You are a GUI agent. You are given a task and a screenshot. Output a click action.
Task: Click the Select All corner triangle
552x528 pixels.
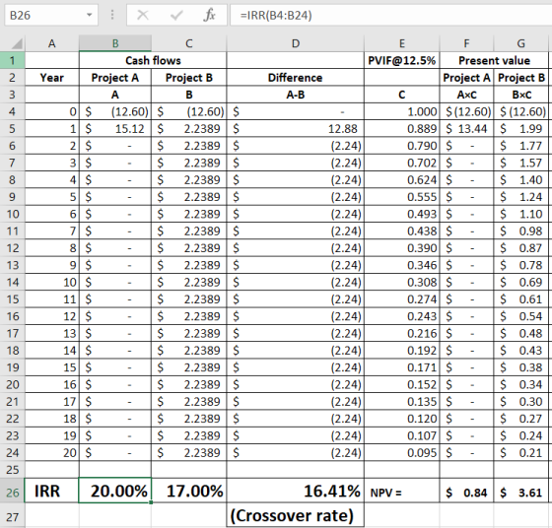coord(18,43)
